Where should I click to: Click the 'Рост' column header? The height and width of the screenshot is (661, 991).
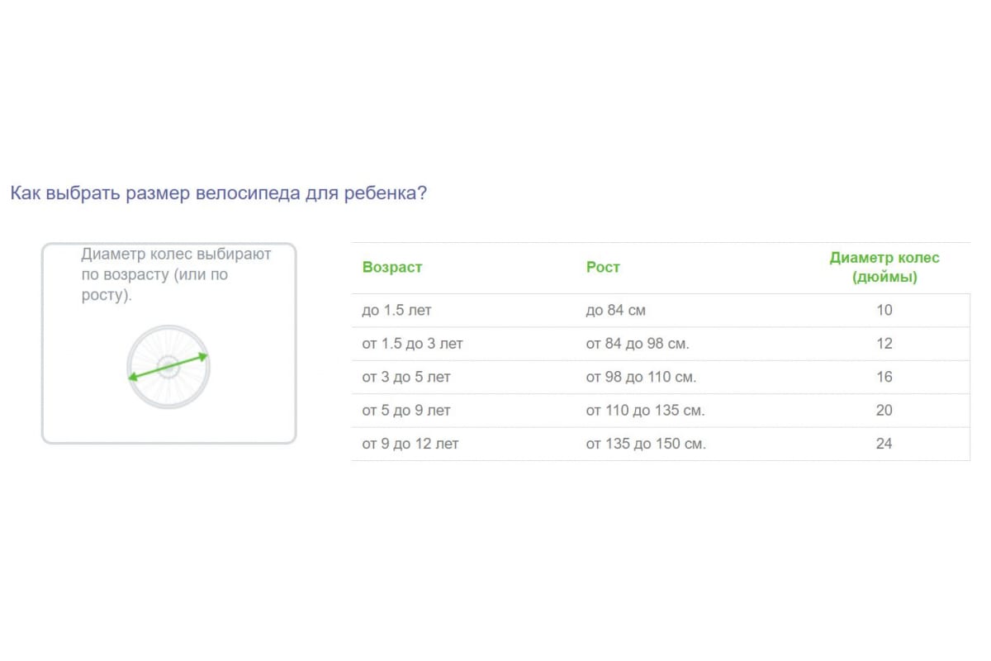pos(603,267)
